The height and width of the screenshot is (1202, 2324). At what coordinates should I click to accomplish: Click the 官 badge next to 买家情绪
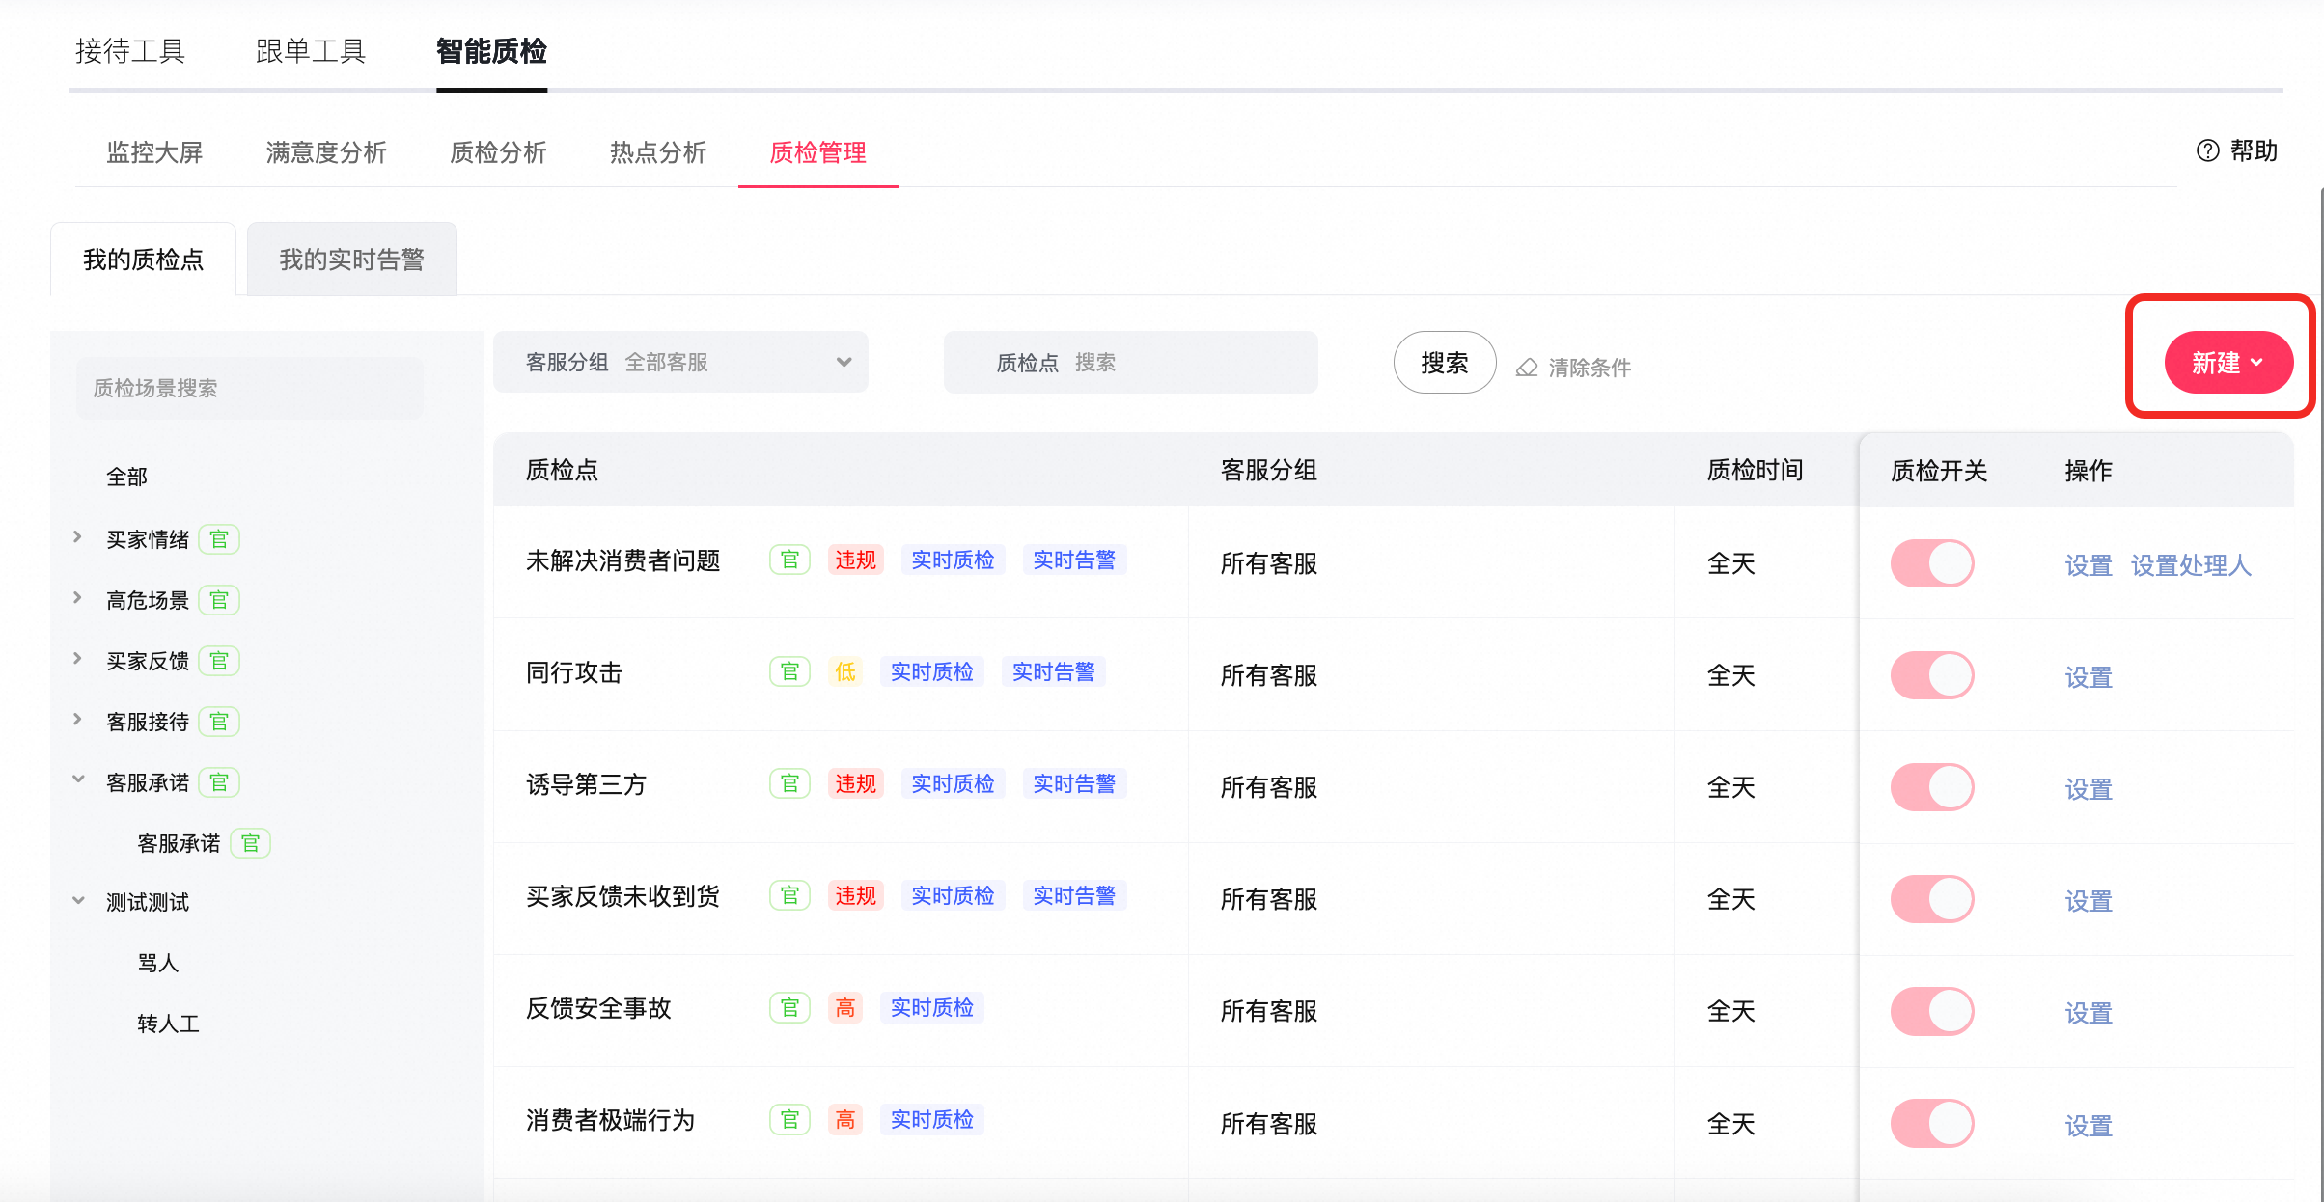click(219, 539)
